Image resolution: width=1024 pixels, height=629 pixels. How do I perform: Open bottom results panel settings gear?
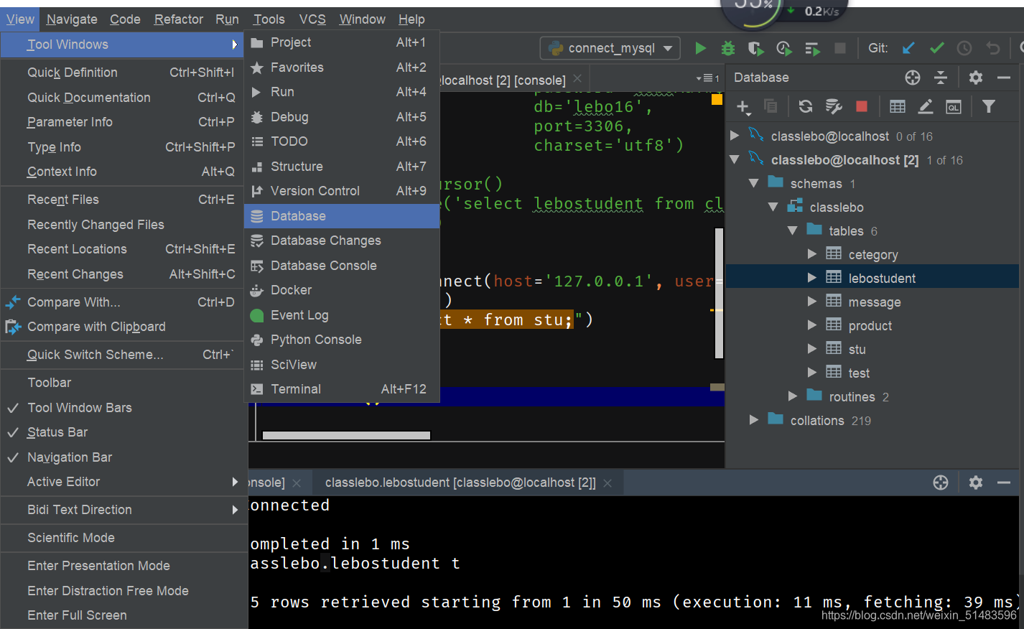[975, 483]
